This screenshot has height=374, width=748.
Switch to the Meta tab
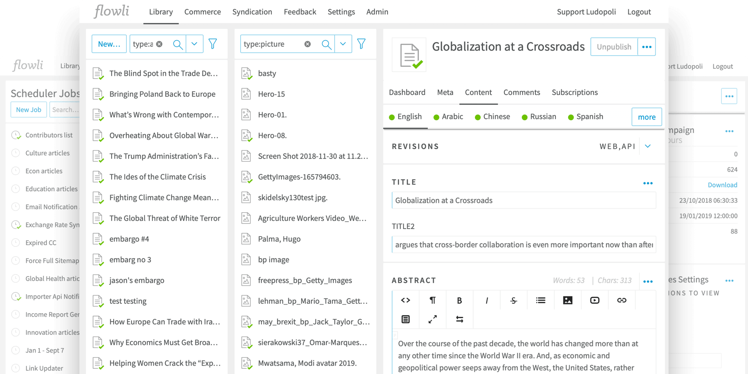(x=445, y=93)
